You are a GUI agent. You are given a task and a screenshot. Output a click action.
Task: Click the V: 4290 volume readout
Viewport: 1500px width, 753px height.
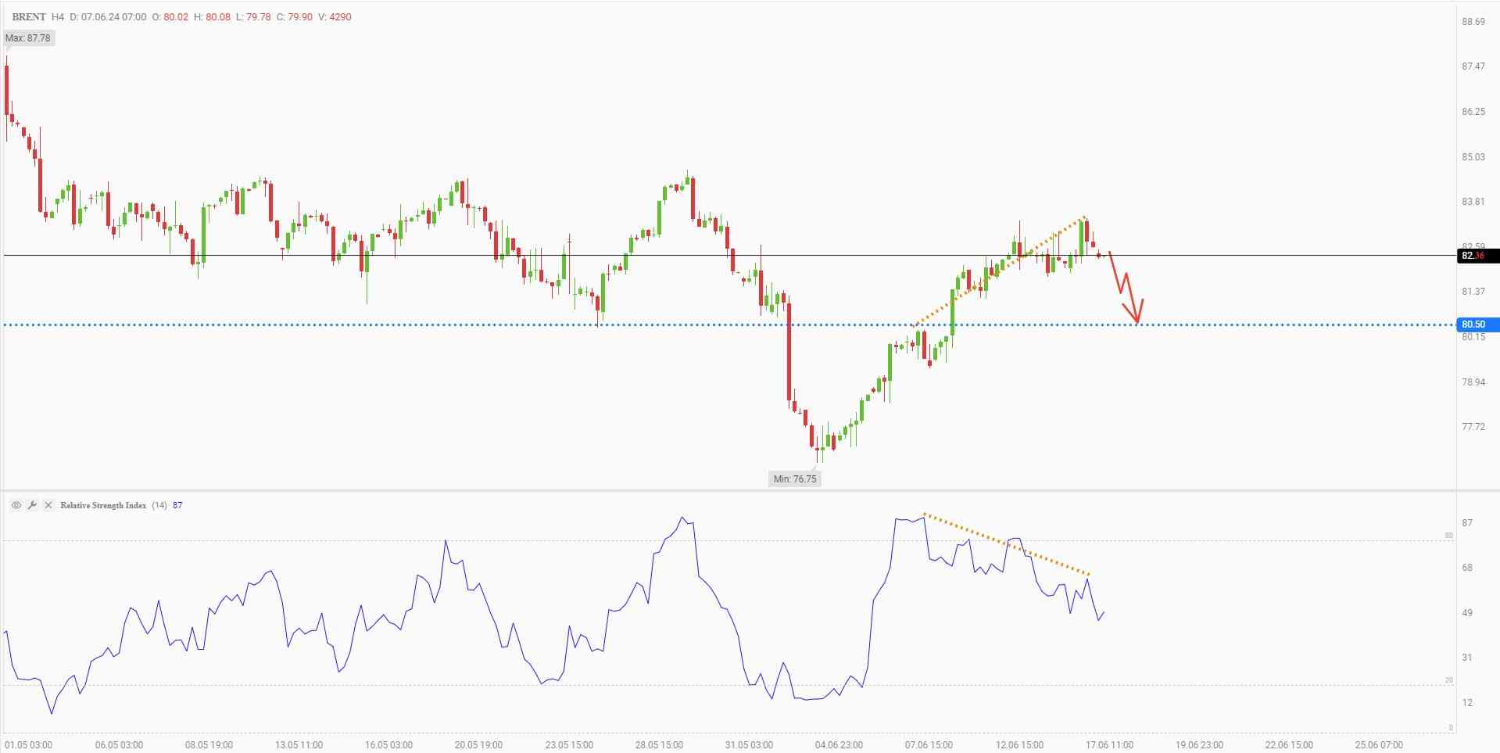point(335,16)
